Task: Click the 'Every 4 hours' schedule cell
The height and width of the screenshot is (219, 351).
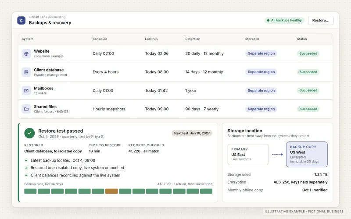Action: (x=105, y=72)
